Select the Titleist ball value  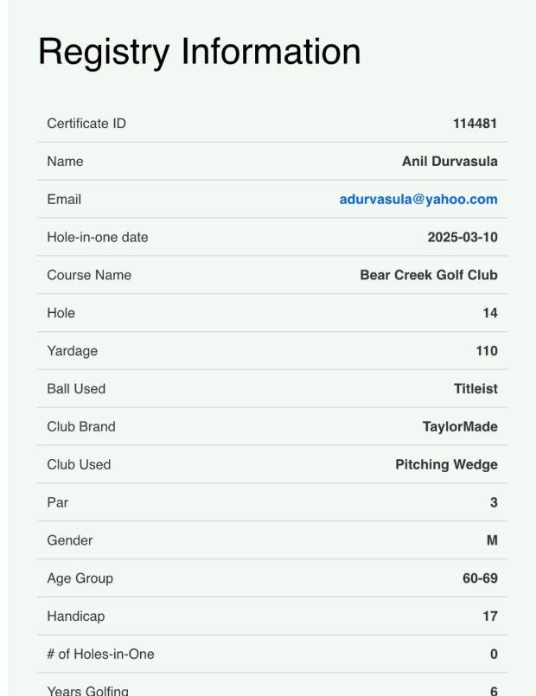coord(475,388)
